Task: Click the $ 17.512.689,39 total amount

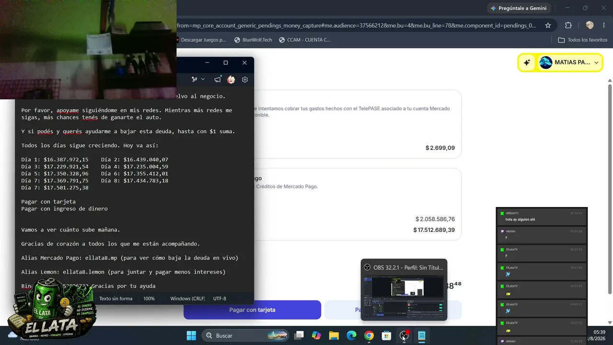Action: [x=434, y=230]
